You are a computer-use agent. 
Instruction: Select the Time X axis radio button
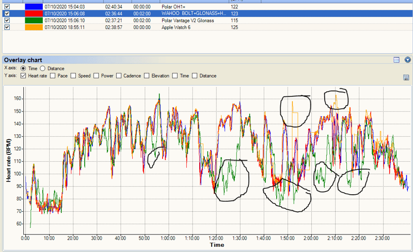23,69
